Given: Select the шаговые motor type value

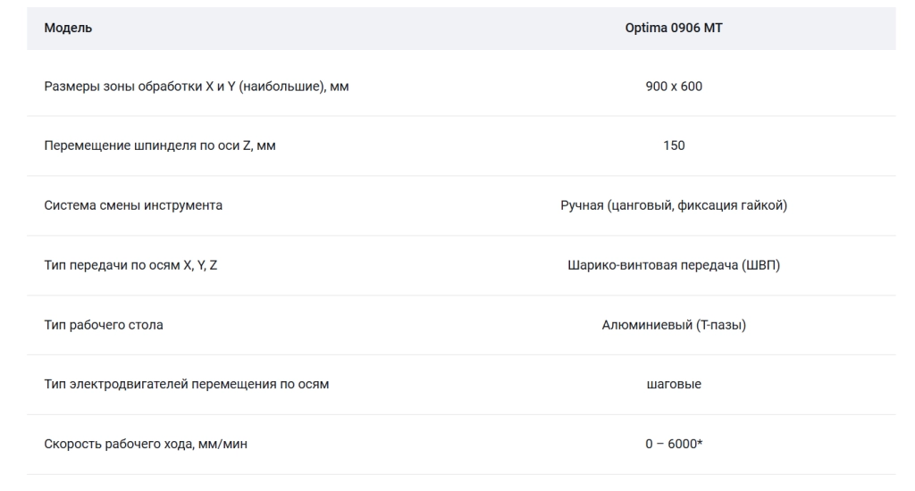Looking at the screenshot, I should (x=674, y=384).
